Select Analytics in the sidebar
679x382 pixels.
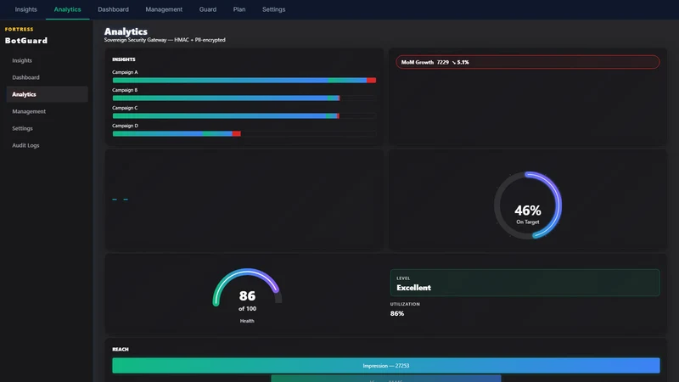tap(48, 94)
